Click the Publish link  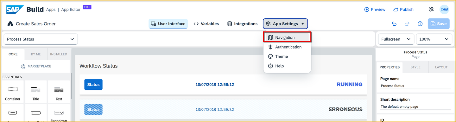point(403,10)
